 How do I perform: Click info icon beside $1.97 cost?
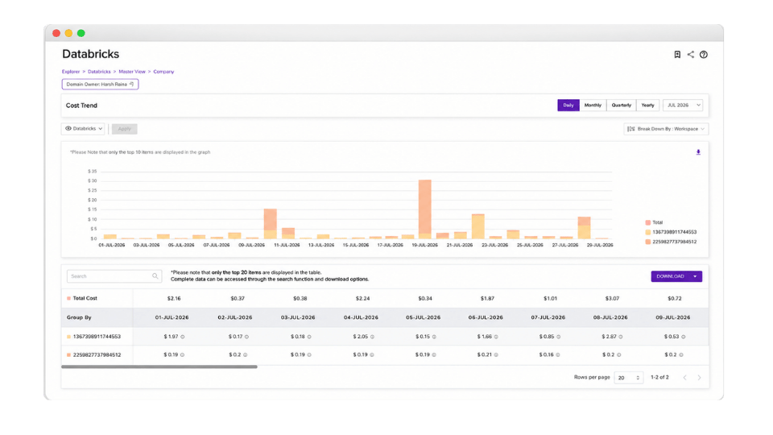[x=183, y=337]
